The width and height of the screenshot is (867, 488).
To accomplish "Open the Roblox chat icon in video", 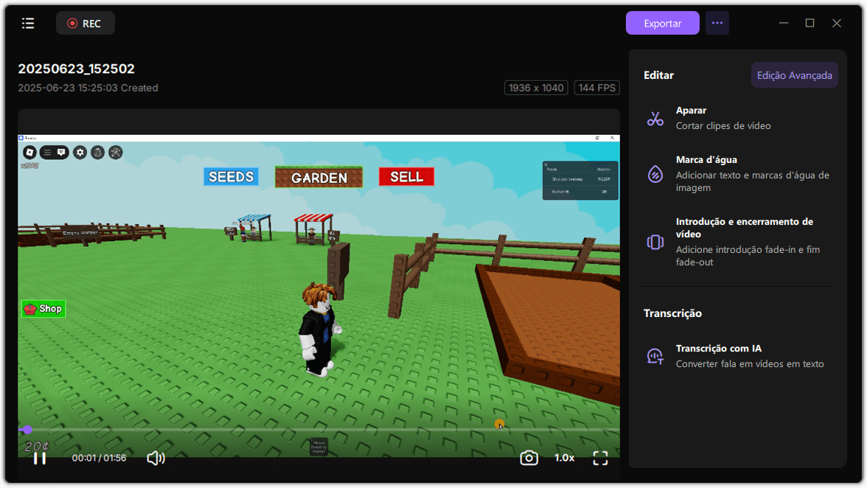I will pyautogui.click(x=60, y=152).
